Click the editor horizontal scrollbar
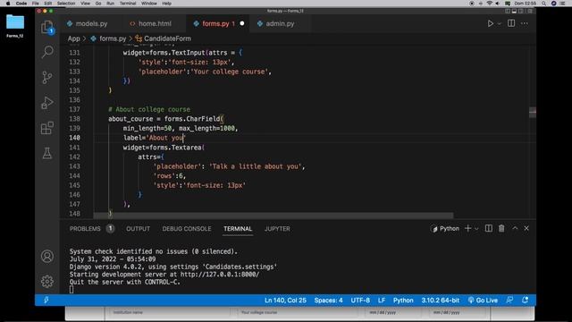 click(273, 216)
